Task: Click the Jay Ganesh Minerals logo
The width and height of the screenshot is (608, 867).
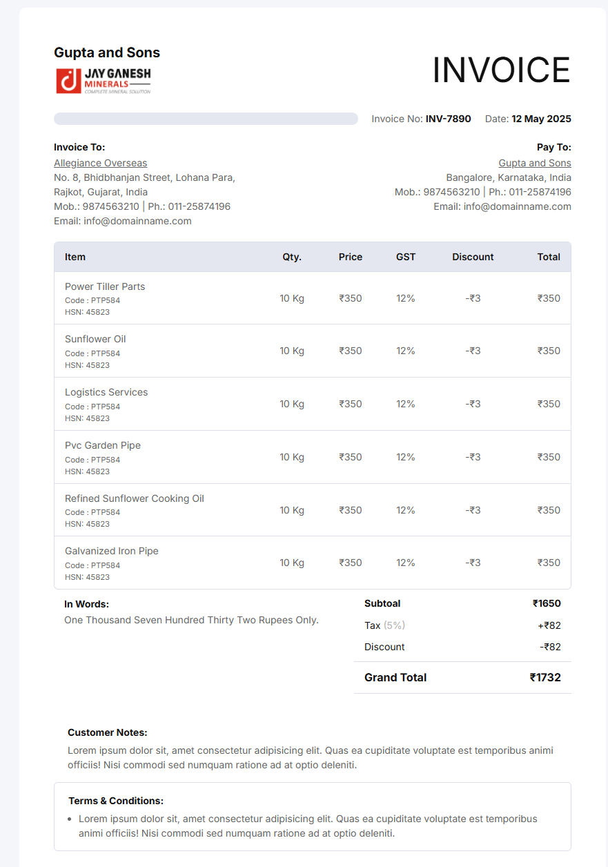Action: (104, 81)
